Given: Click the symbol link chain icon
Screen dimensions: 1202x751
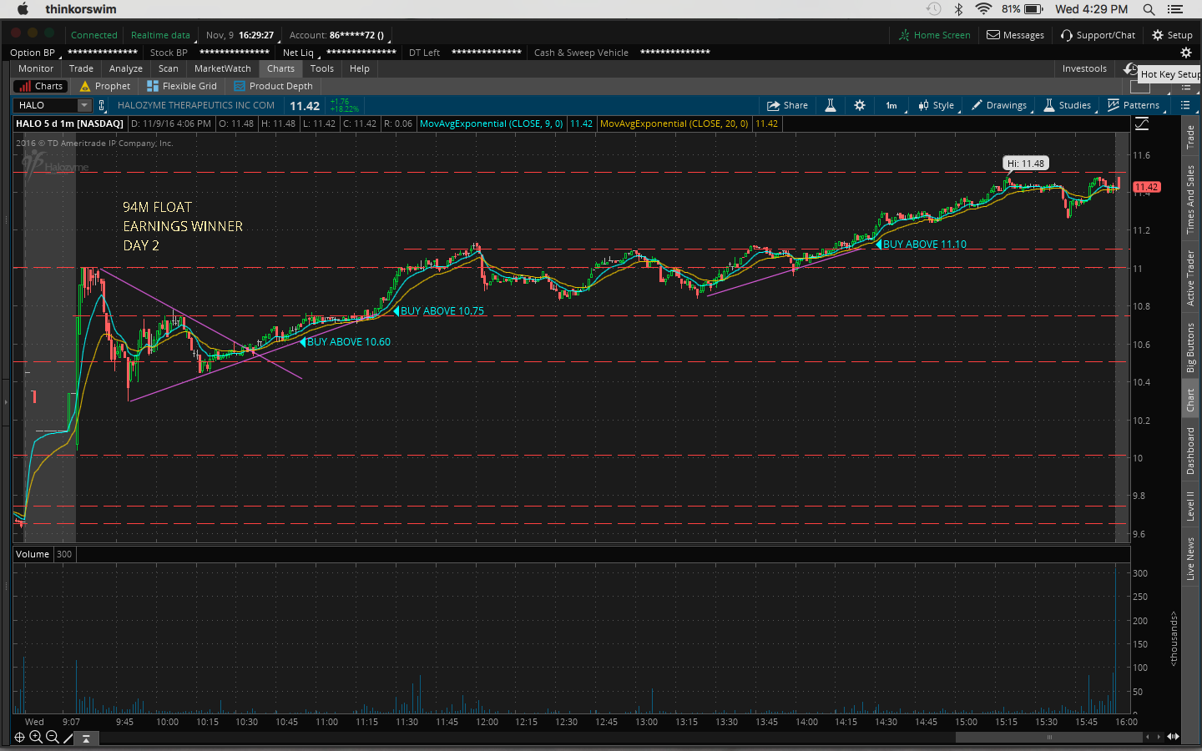Looking at the screenshot, I should pyautogui.click(x=102, y=105).
